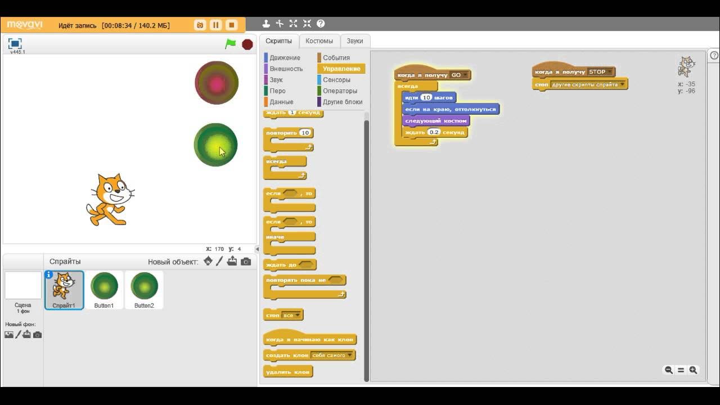Switch to the Скрипты tab

[x=278, y=41]
